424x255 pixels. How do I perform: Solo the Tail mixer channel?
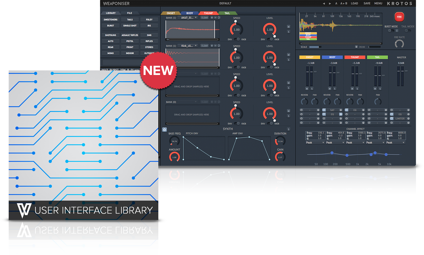[380, 89]
